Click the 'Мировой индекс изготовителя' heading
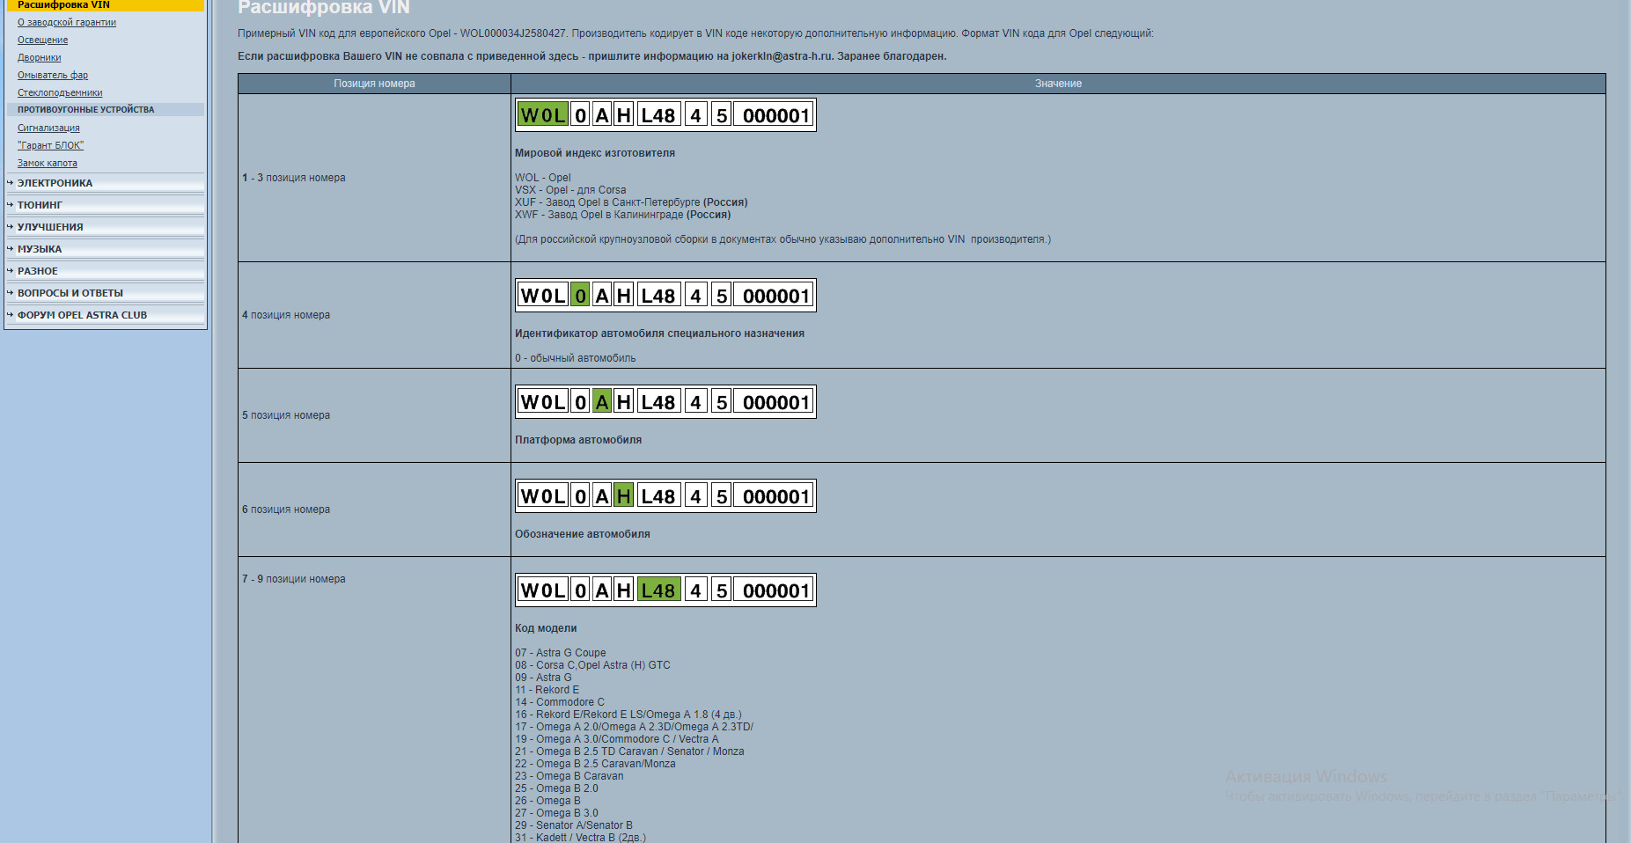 (595, 153)
